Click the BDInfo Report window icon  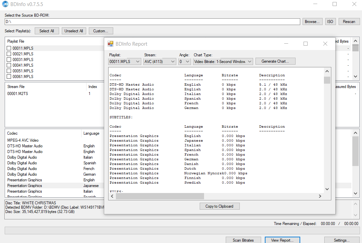click(x=110, y=44)
